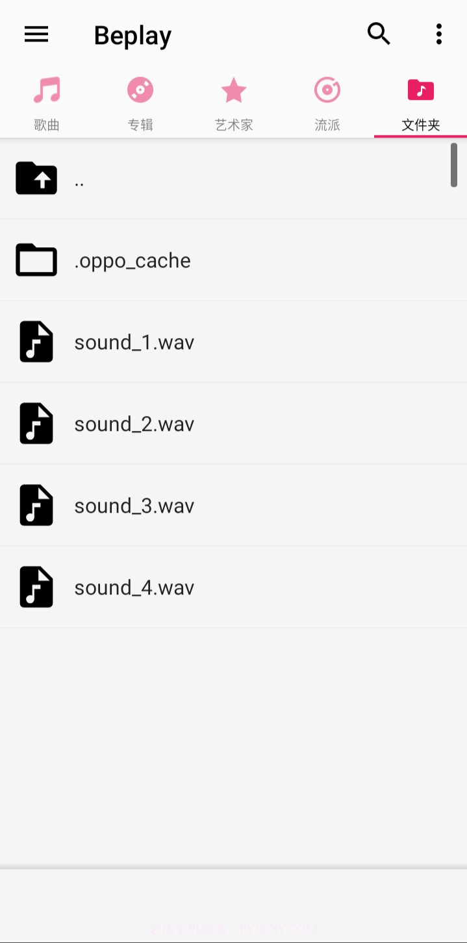The width and height of the screenshot is (467, 943).
Task: Open the search function
Action: tap(379, 34)
